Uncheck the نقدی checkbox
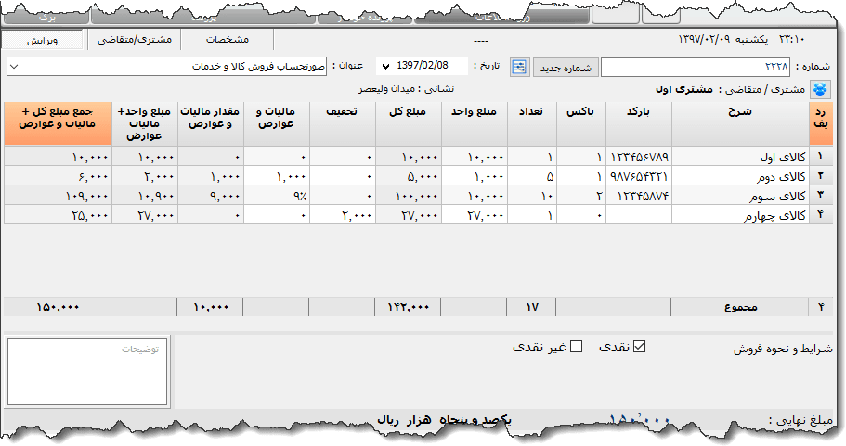Image resolution: width=846 pixels, height=446 pixels. (x=638, y=347)
